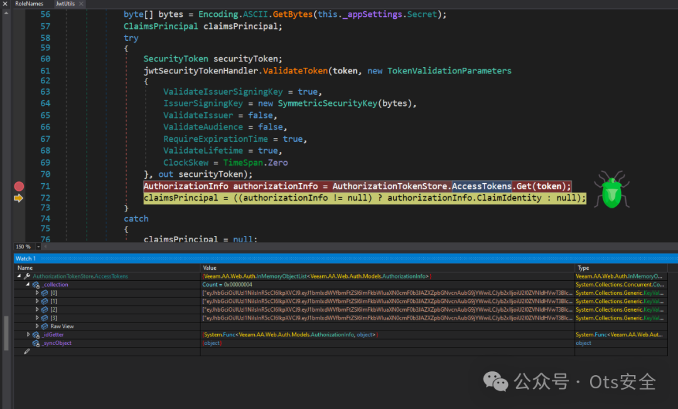Click the 'object' type cell for _syncObject
This screenshot has width=678, height=409.
click(583, 343)
